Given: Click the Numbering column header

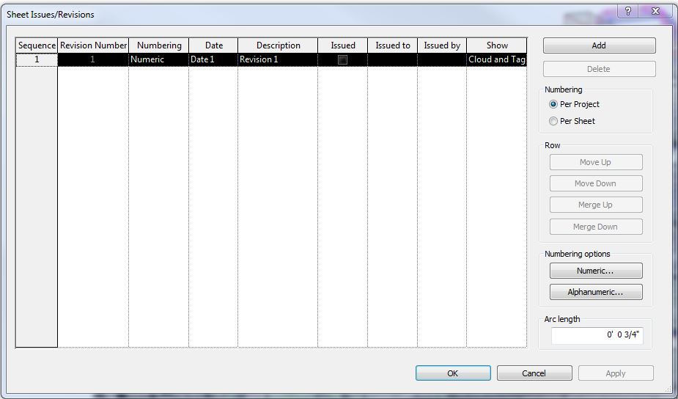Looking at the screenshot, I should pyautogui.click(x=159, y=45).
